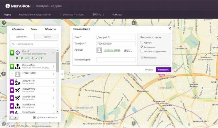Collapse Сергей's row with the chevron
218x128 pixels.
(53, 52)
